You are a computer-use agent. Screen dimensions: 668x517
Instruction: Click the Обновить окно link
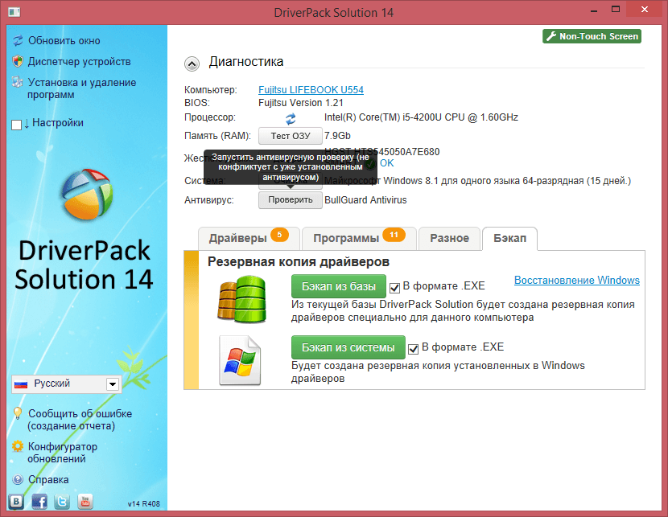pos(64,41)
